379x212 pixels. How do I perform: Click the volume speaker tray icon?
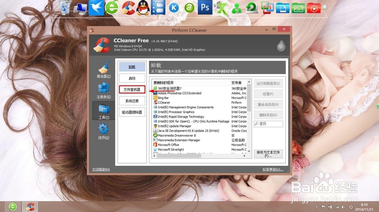tap(343, 207)
